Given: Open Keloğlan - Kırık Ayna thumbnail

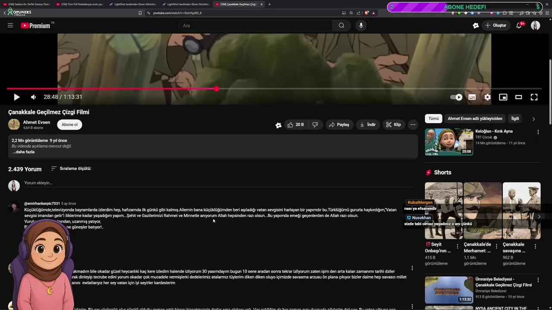Looking at the screenshot, I should coord(449,142).
